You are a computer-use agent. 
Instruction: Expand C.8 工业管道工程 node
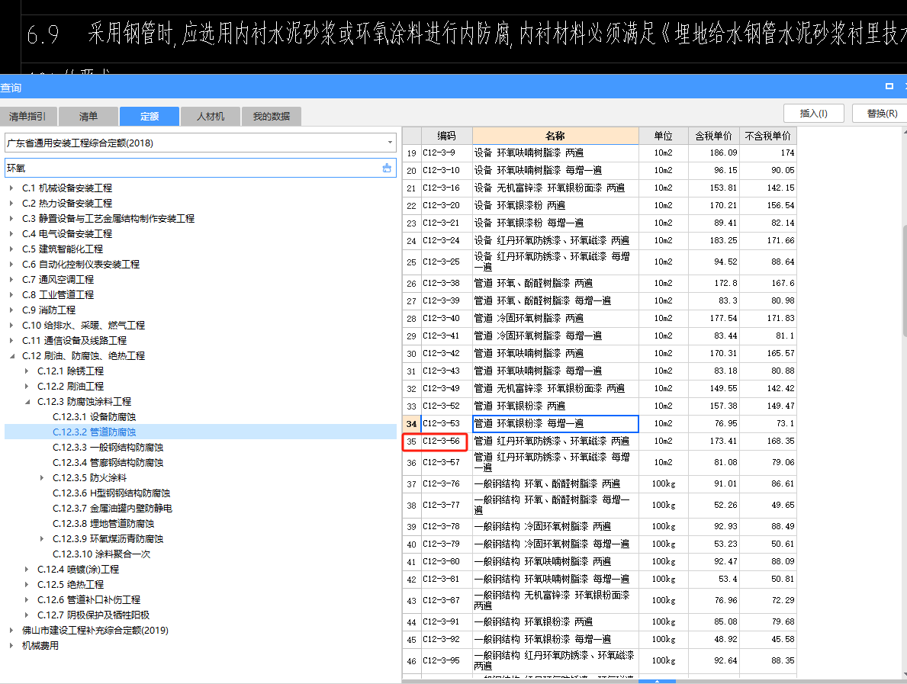[x=11, y=294]
